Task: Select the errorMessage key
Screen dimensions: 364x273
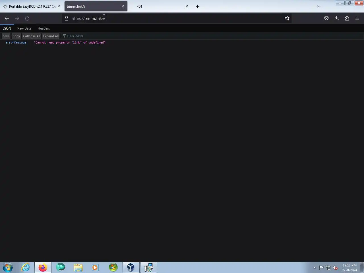Action: (x=16, y=42)
